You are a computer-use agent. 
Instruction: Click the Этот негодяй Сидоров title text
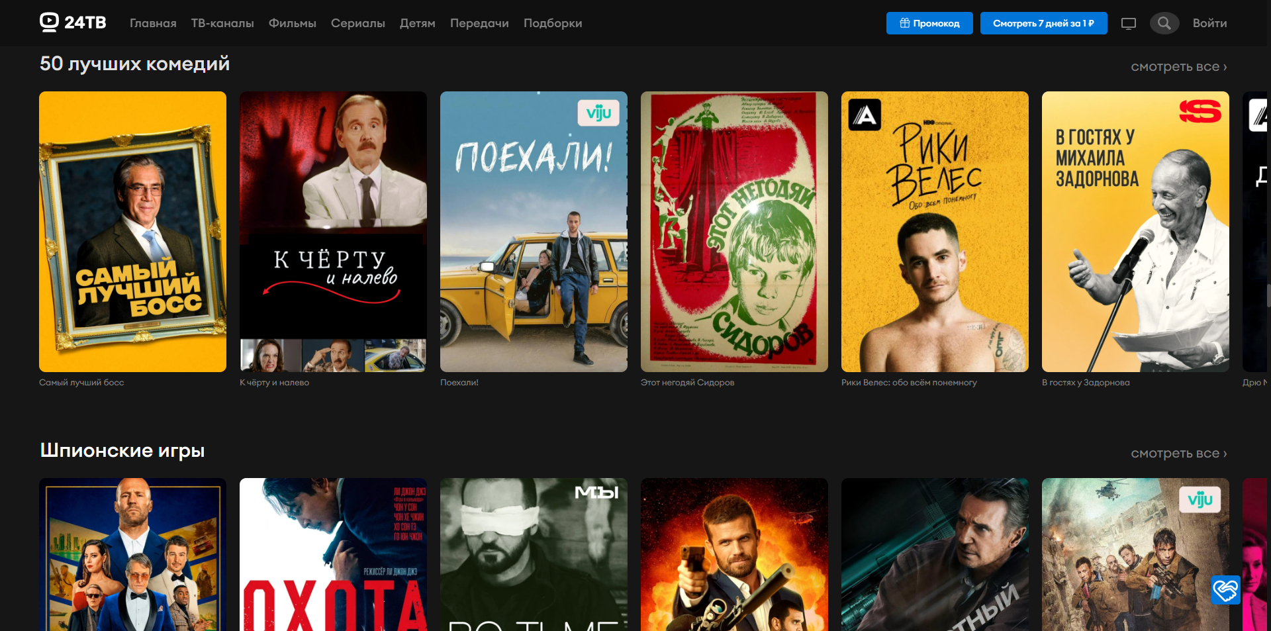(x=687, y=382)
